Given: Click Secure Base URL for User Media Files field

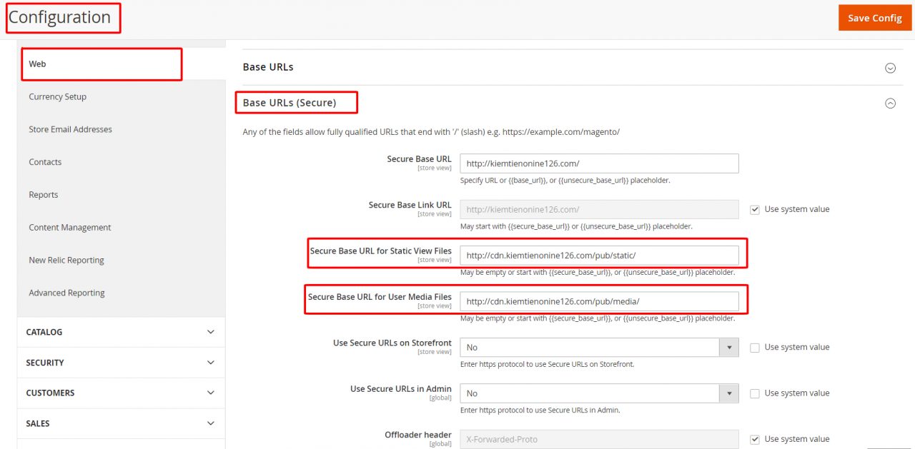Looking at the screenshot, I should 599,301.
